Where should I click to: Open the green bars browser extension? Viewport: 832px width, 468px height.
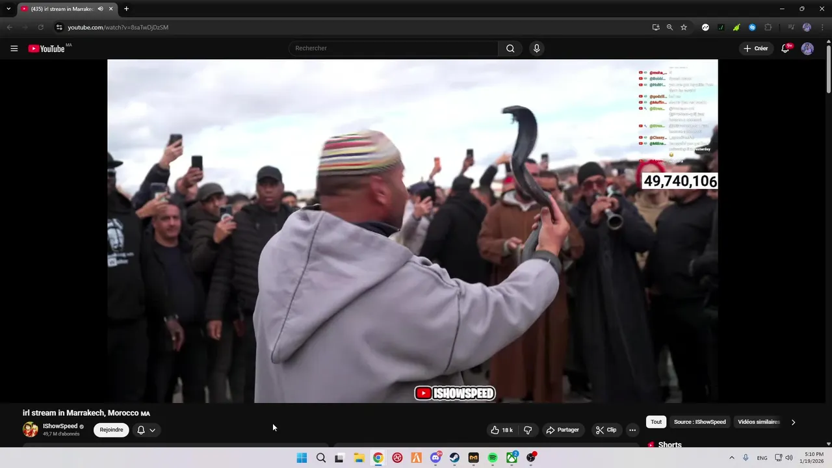[x=736, y=27]
